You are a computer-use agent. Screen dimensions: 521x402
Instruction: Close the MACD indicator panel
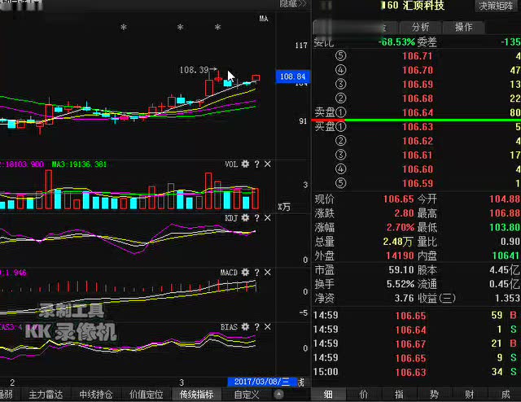pyautogui.click(x=268, y=272)
